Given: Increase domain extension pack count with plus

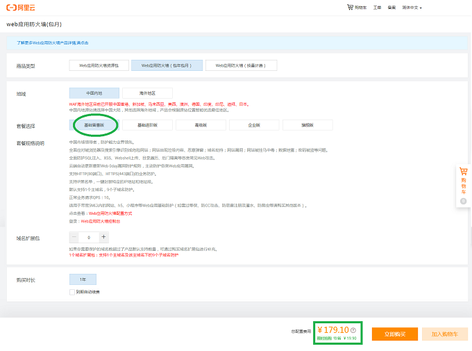Looking at the screenshot, I should (x=103, y=237).
